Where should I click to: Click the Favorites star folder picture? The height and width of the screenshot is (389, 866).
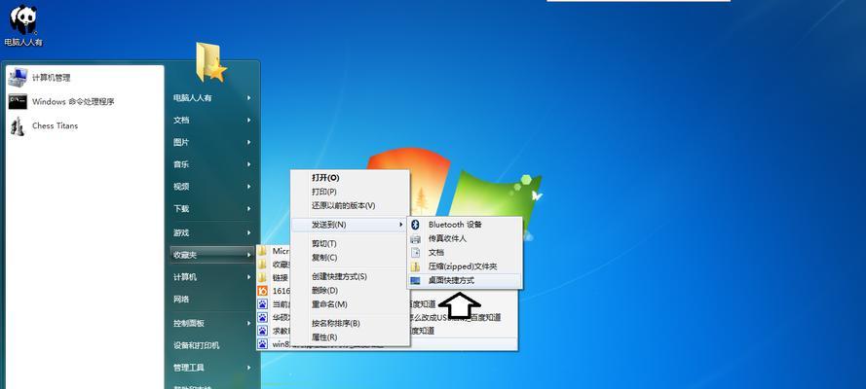(211, 62)
